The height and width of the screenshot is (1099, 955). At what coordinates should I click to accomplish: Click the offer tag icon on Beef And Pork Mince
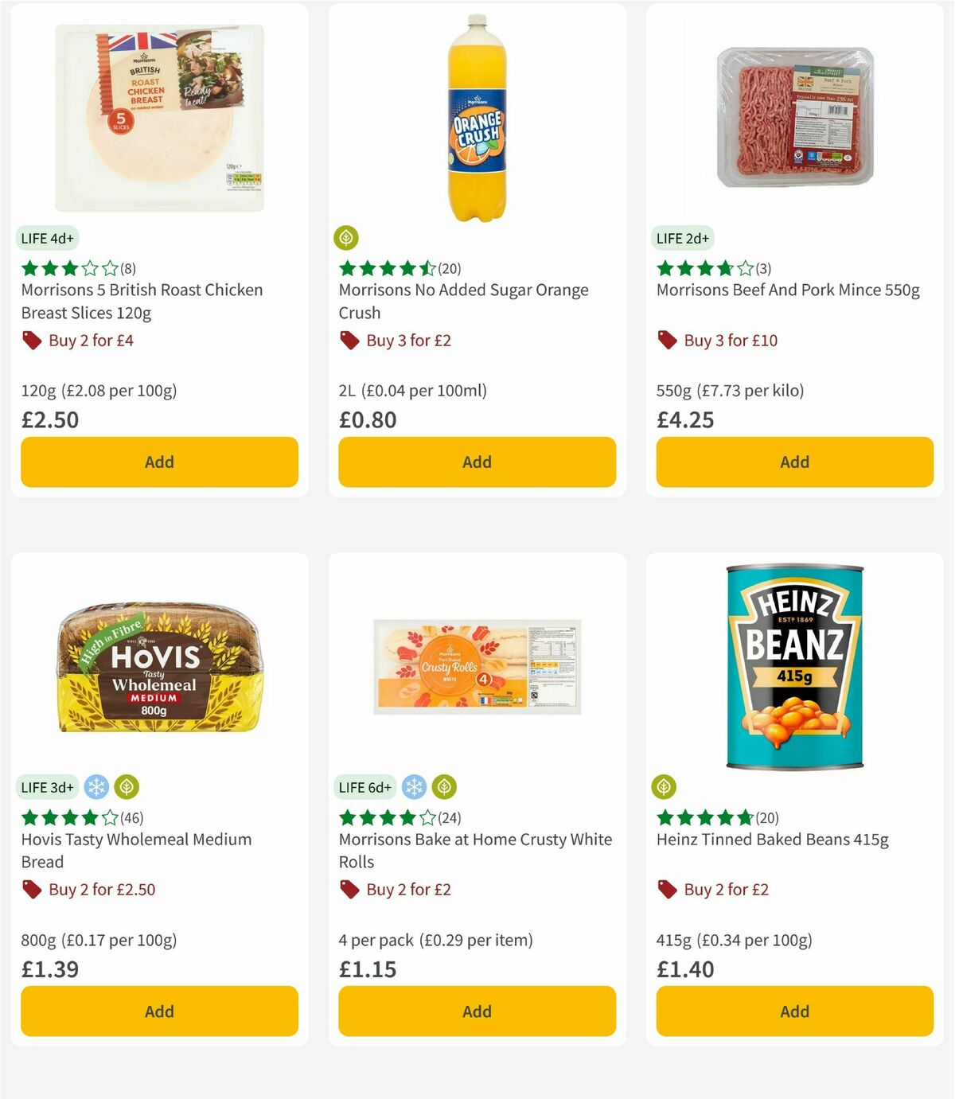click(x=667, y=340)
